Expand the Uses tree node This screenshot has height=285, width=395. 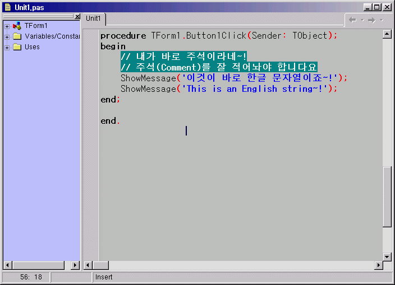coord(7,48)
